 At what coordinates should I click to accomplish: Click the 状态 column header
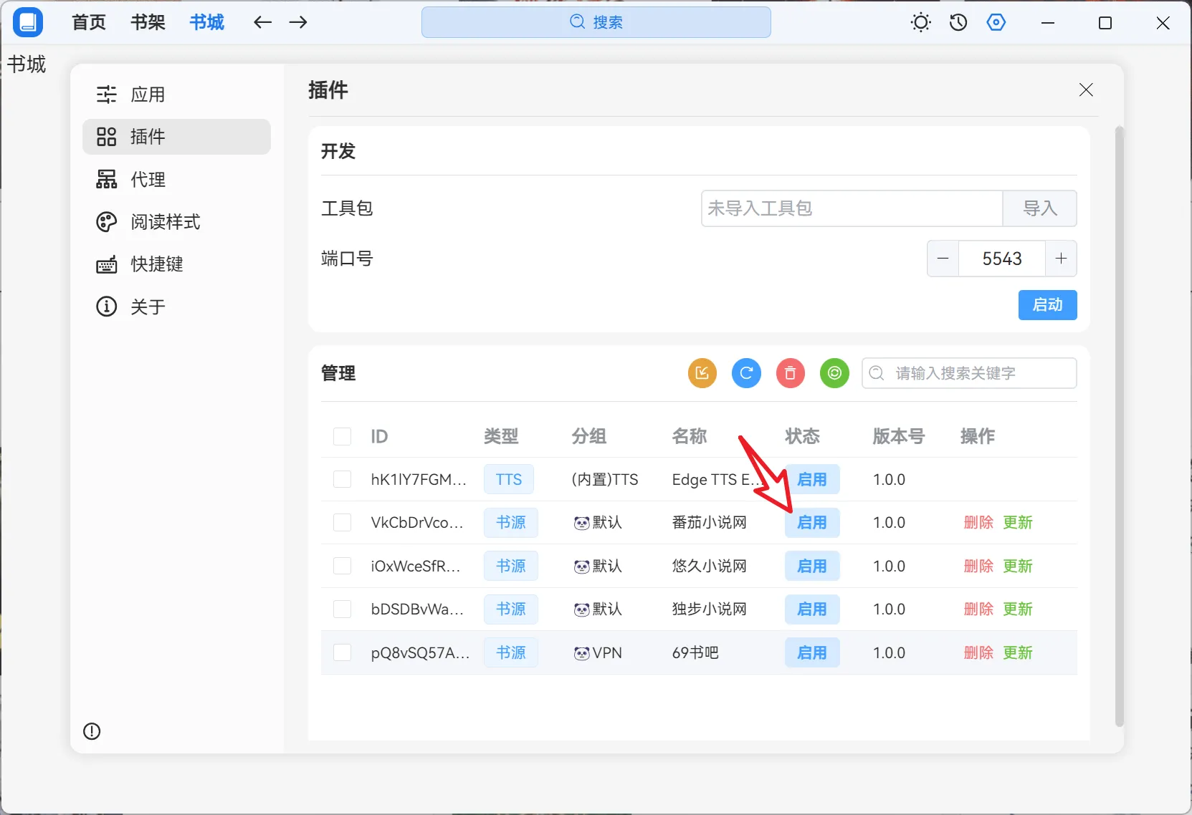(802, 436)
